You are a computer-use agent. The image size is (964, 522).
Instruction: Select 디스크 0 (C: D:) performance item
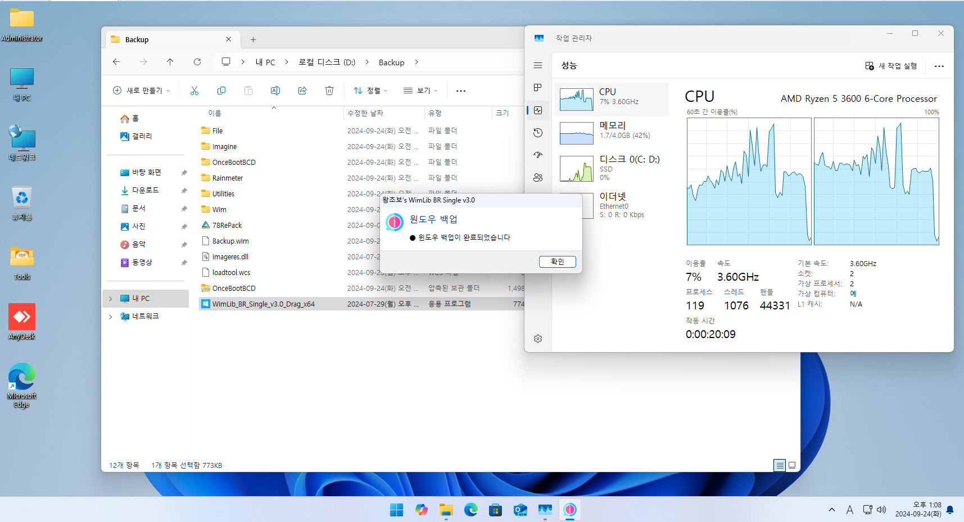[x=612, y=168]
